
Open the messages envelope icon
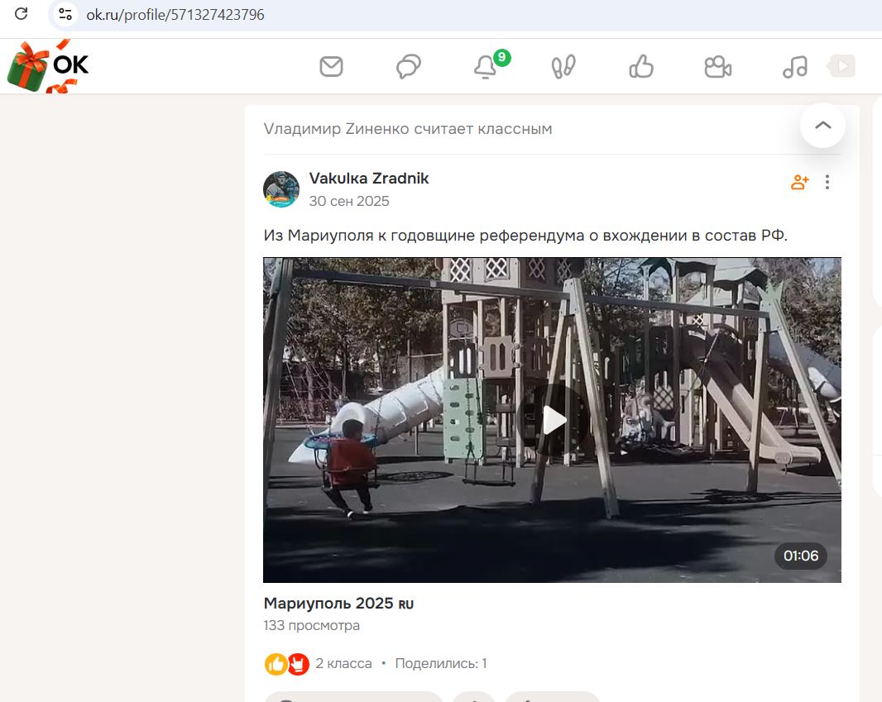tap(331, 66)
